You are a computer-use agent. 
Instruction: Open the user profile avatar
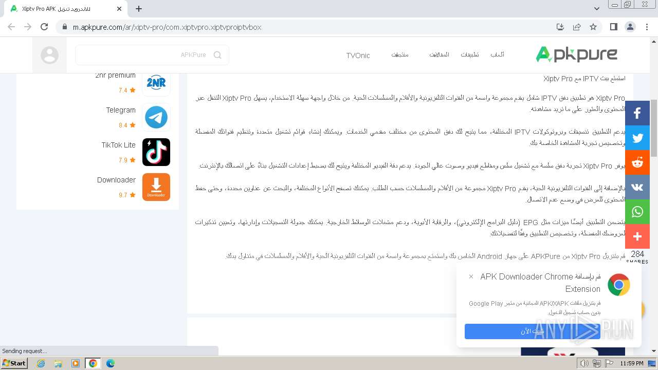(49, 55)
